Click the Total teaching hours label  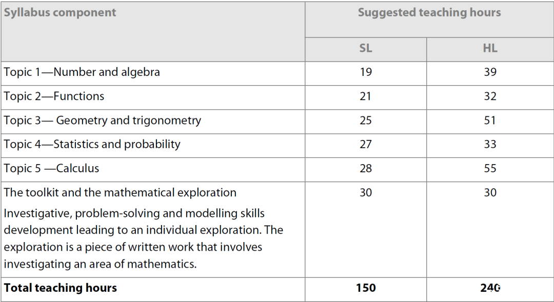tap(61, 288)
